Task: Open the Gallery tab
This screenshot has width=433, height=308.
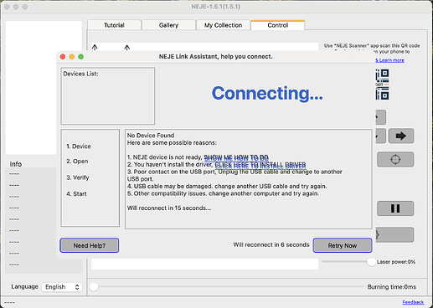Action: tap(168, 25)
